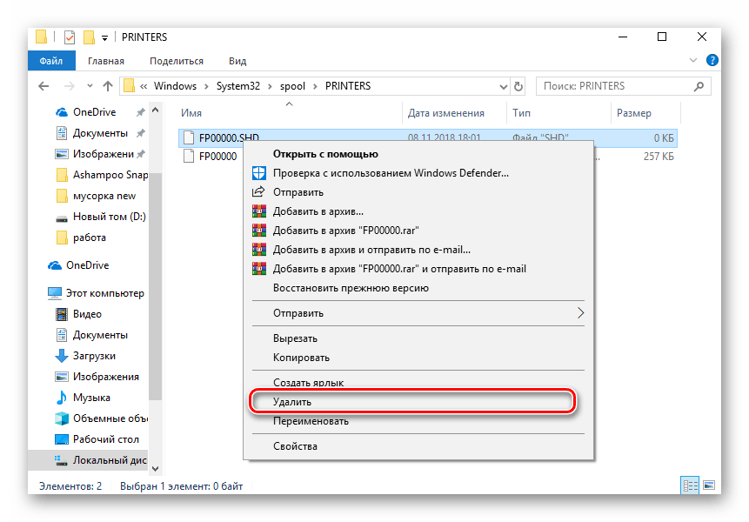Switch to large thumbnails view in status bar

click(x=709, y=485)
